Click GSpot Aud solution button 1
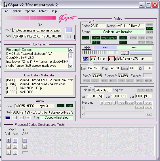Viewport: 160px width, 161px height. 15,140
